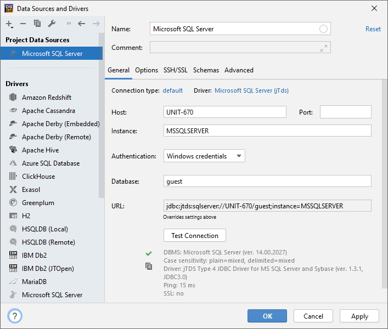
Task: Select H2 driver icon
Action: coord(13,216)
